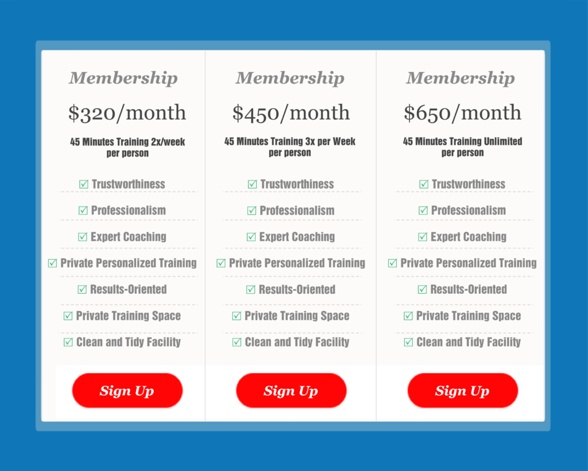Click Sign Up for the $650/month plan
The height and width of the screenshot is (471, 588).
coord(462,390)
